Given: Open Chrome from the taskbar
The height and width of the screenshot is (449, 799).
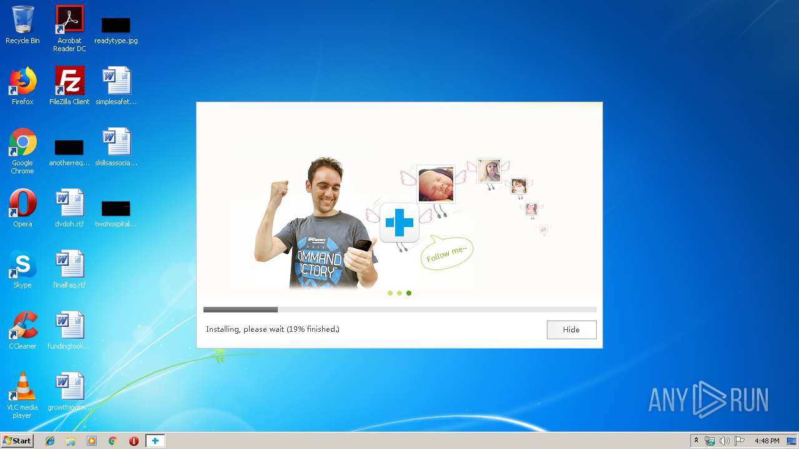Looking at the screenshot, I should pos(112,441).
